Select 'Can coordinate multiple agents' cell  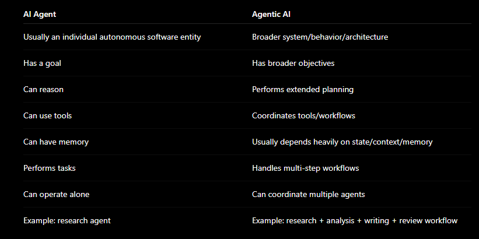308,195
